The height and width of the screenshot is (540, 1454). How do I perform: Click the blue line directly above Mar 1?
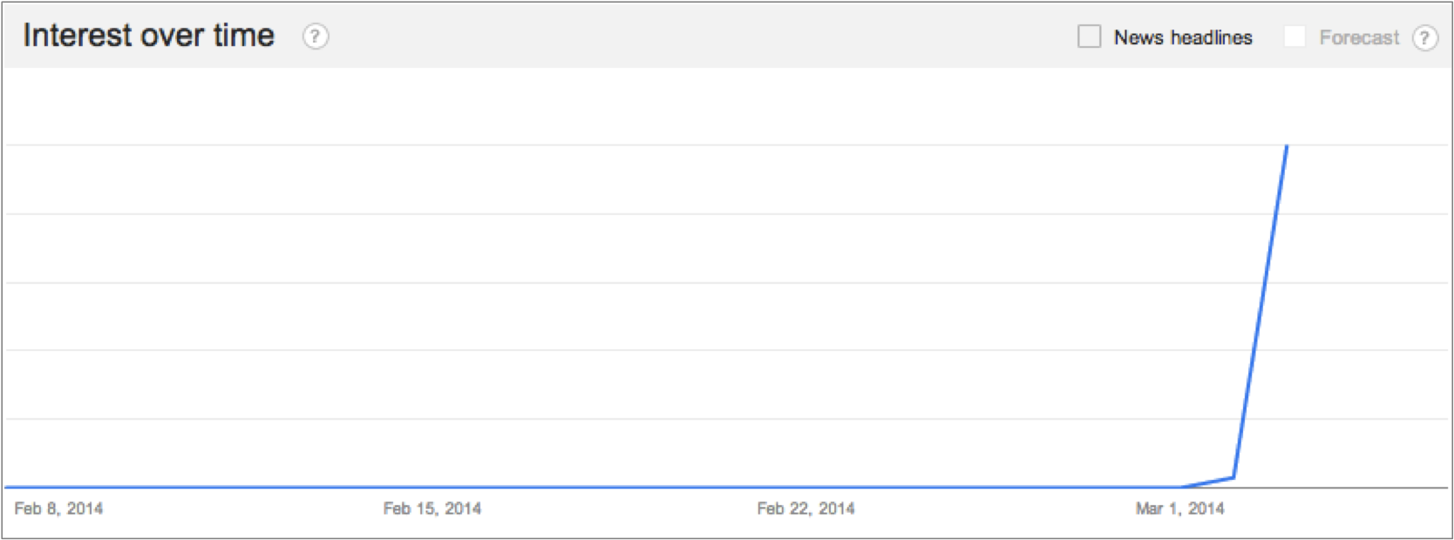1179,487
